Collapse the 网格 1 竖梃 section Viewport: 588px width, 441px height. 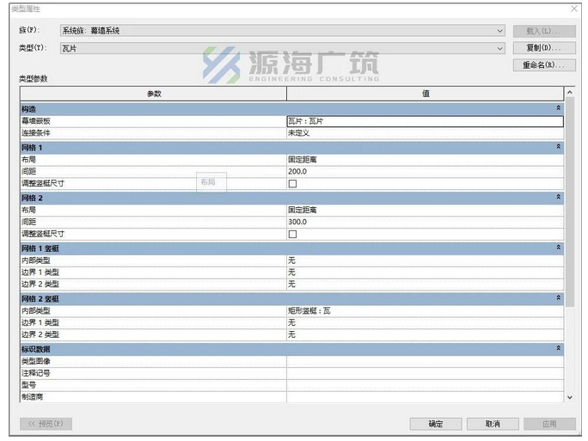click(x=559, y=248)
